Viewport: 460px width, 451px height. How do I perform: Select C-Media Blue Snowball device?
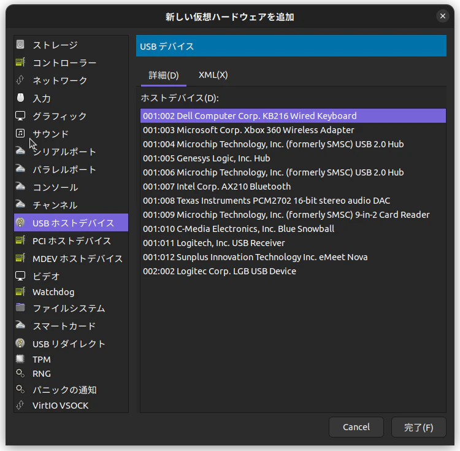[293, 228]
